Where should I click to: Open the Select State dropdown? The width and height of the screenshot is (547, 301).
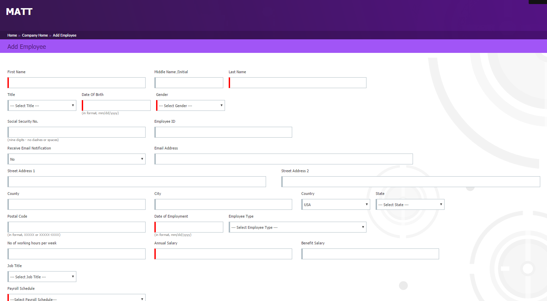[x=410, y=204]
